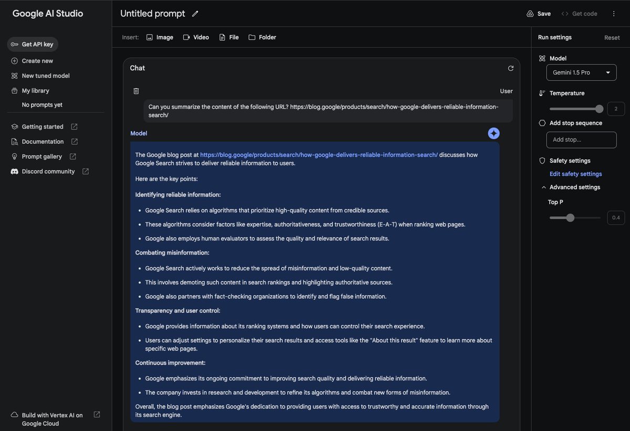Screen dimensions: 630x431
Task: Click the key icon in Get API key
Action: [15, 45]
